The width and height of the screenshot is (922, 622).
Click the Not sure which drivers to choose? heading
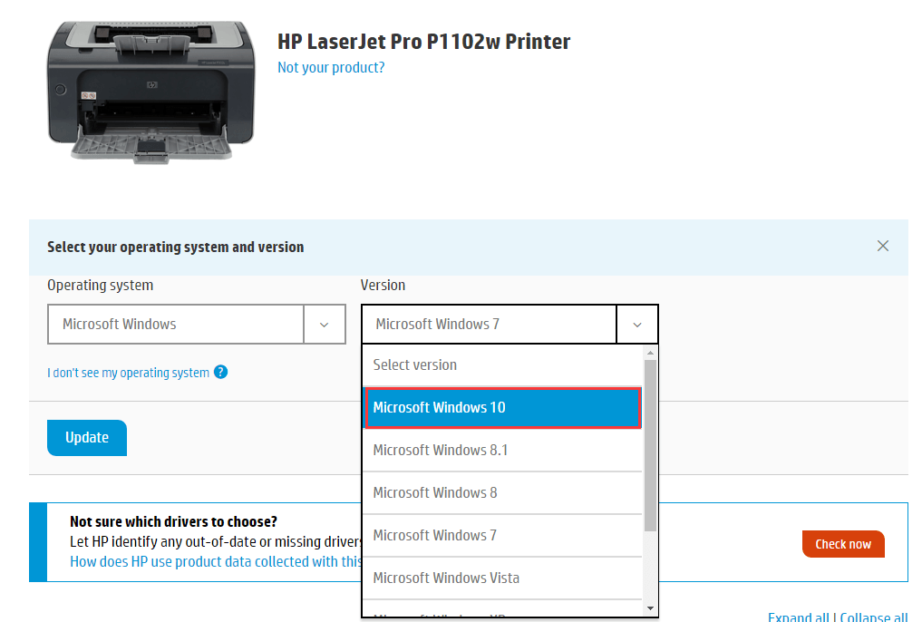pyautogui.click(x=173, y=521)
